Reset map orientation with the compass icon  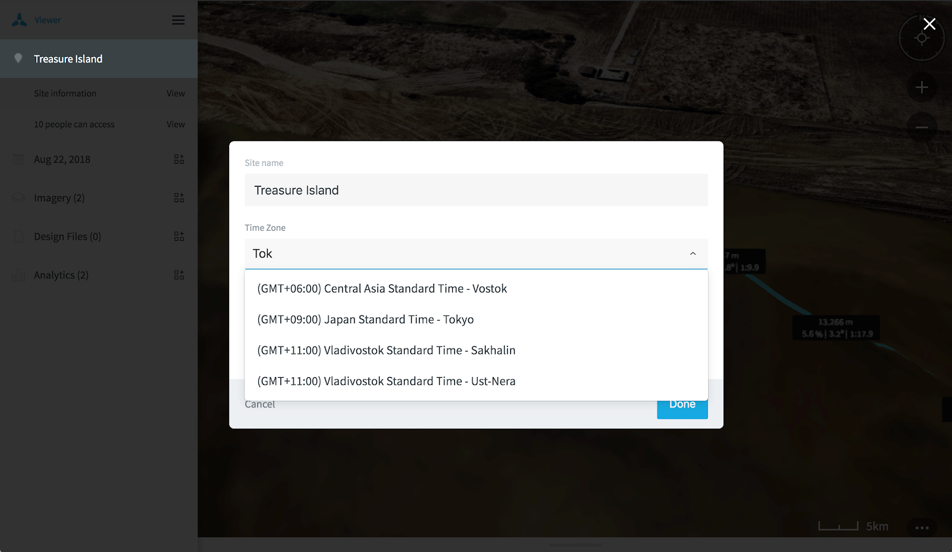(x=922, y=37)
